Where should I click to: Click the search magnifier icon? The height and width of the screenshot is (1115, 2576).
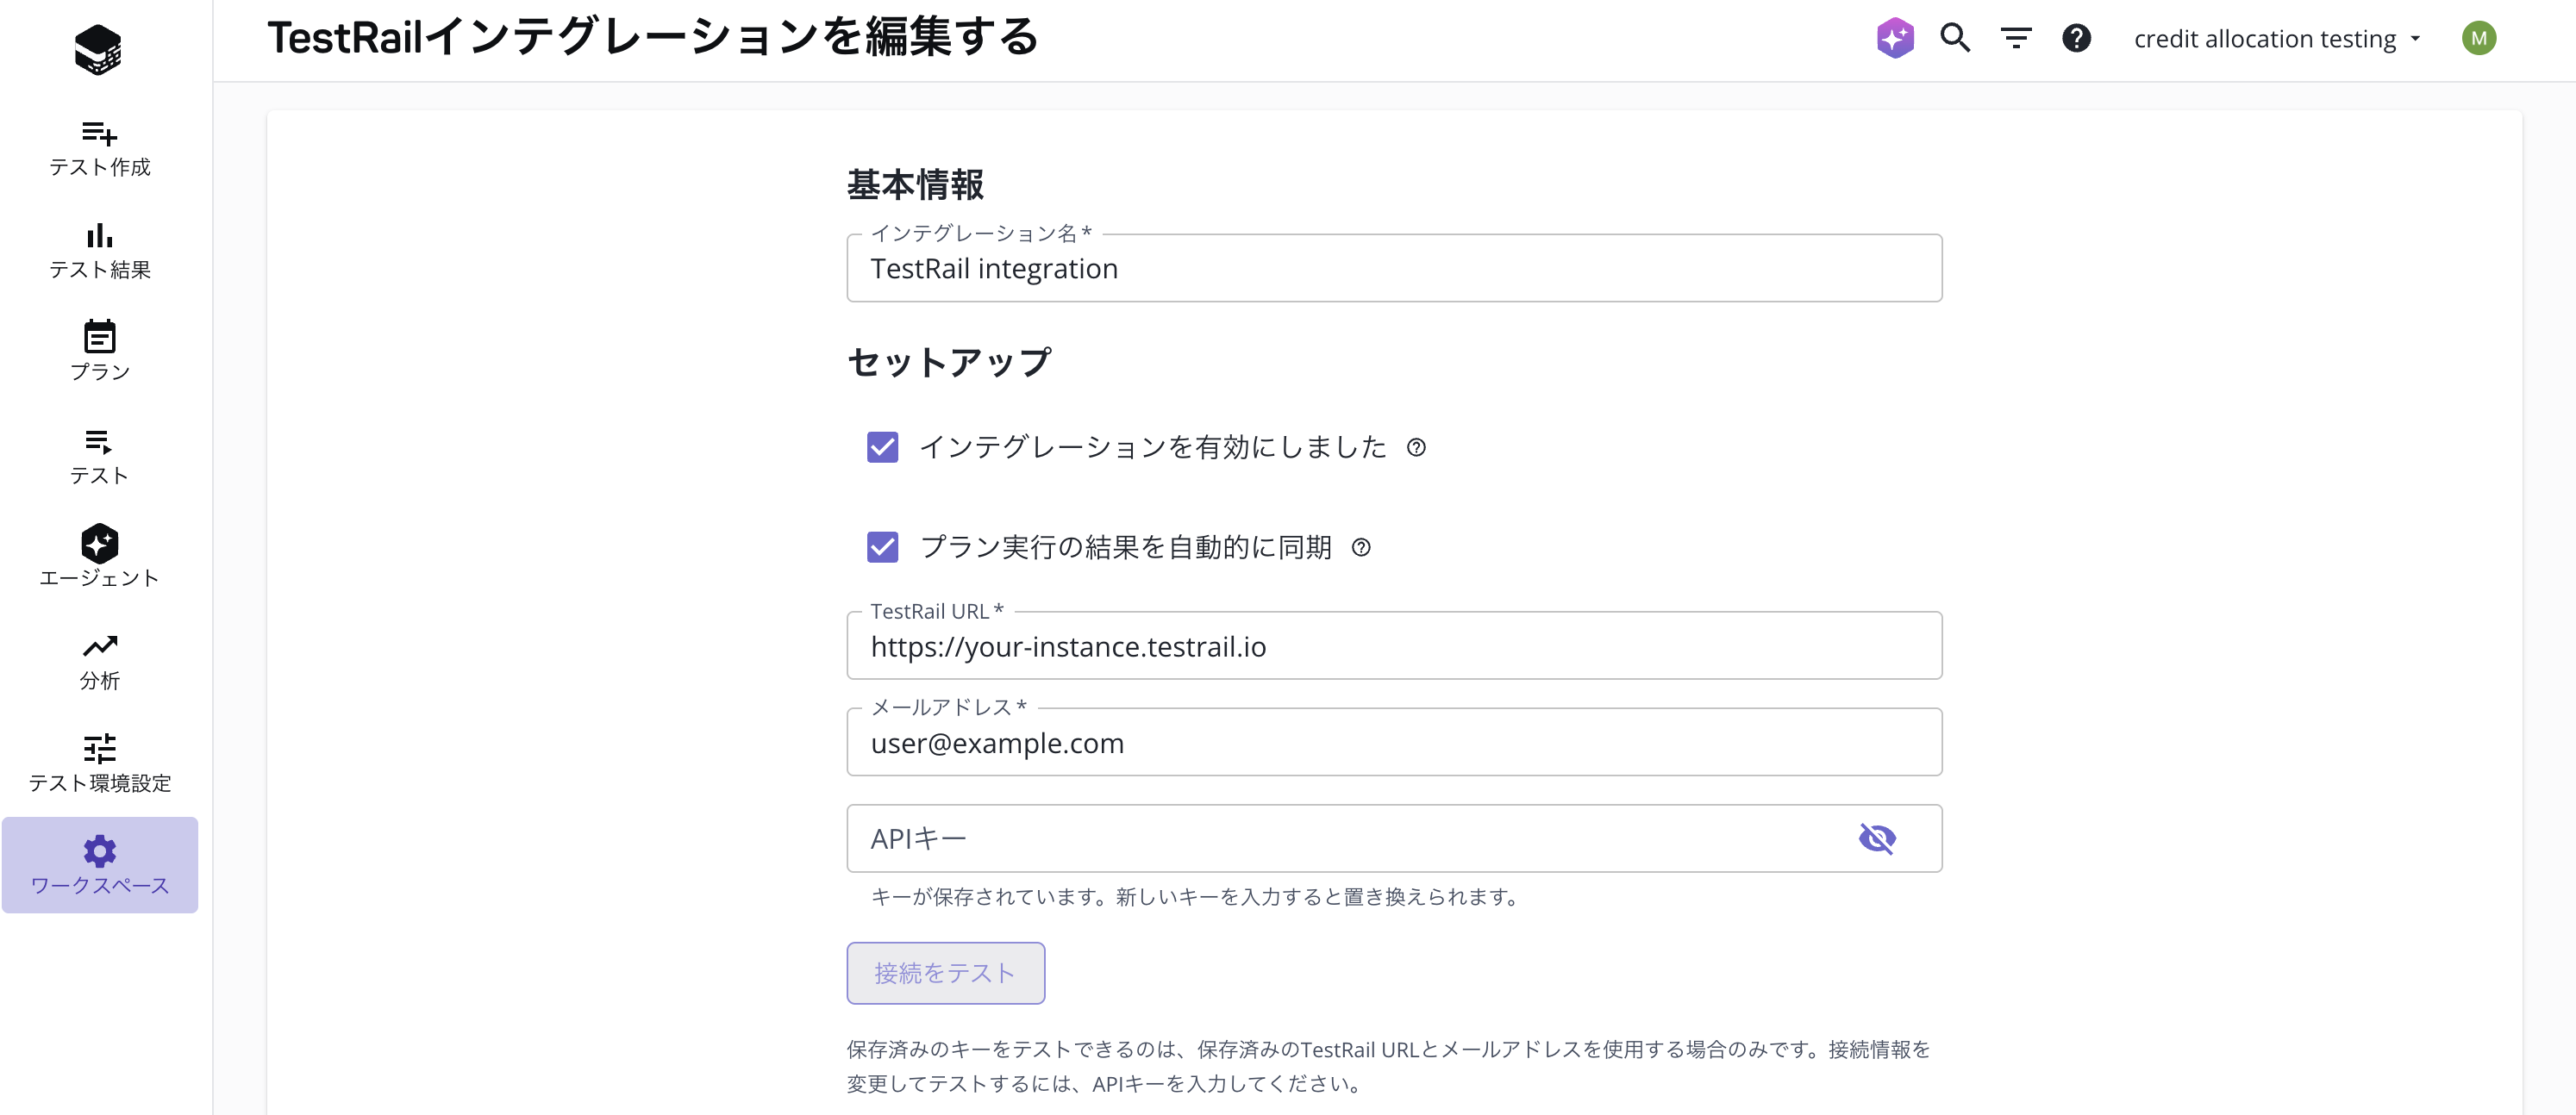click(x=1955, y=38)
